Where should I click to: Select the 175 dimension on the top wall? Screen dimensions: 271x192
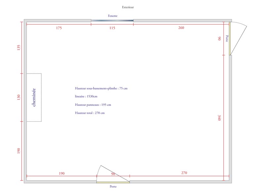point(59,28)
